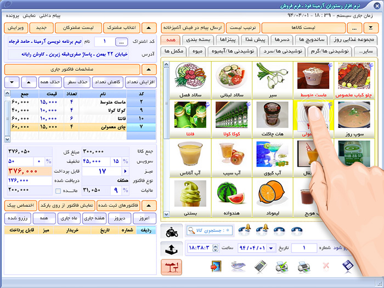Filter invoices by امروز
The image size is (384, 288).
click(144, 218)
